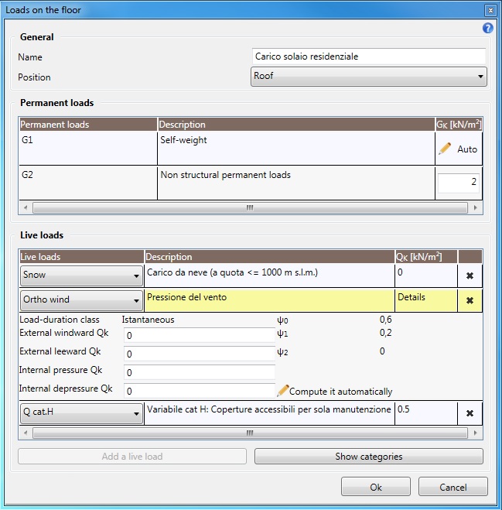Click Pressione del vento description cell
The height and width of the screenshot is (510, 502).
pyautogui.click(x=269, y=300)
